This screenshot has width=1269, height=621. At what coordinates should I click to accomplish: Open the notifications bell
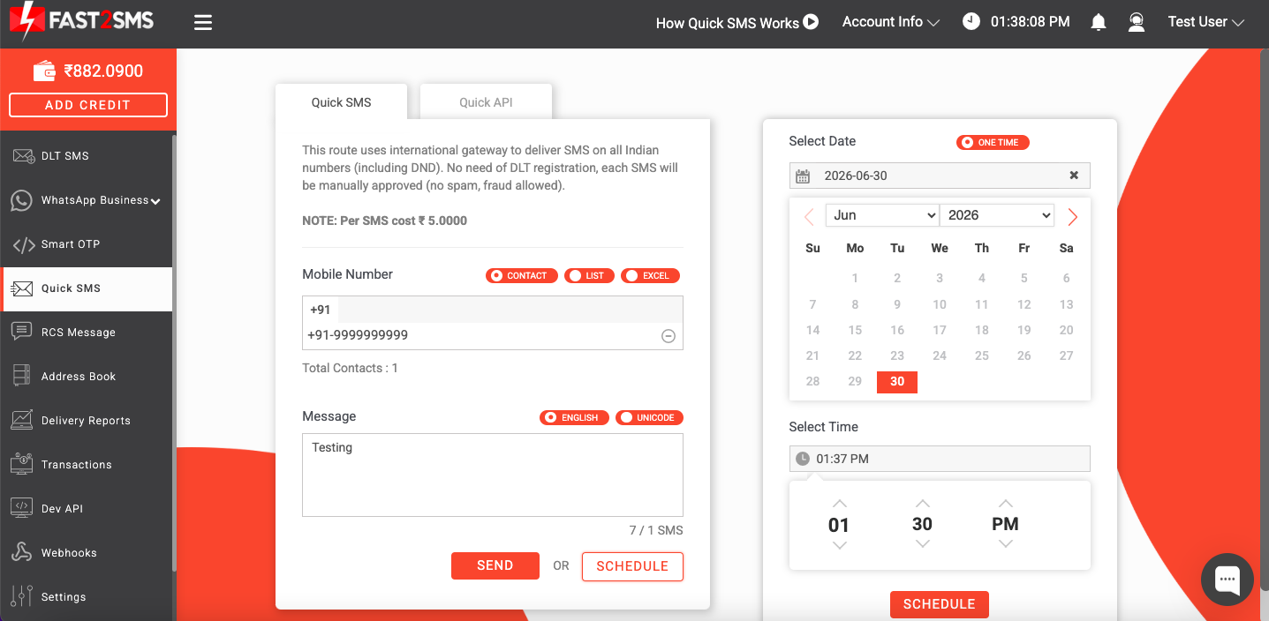(x=1099, y=23)
